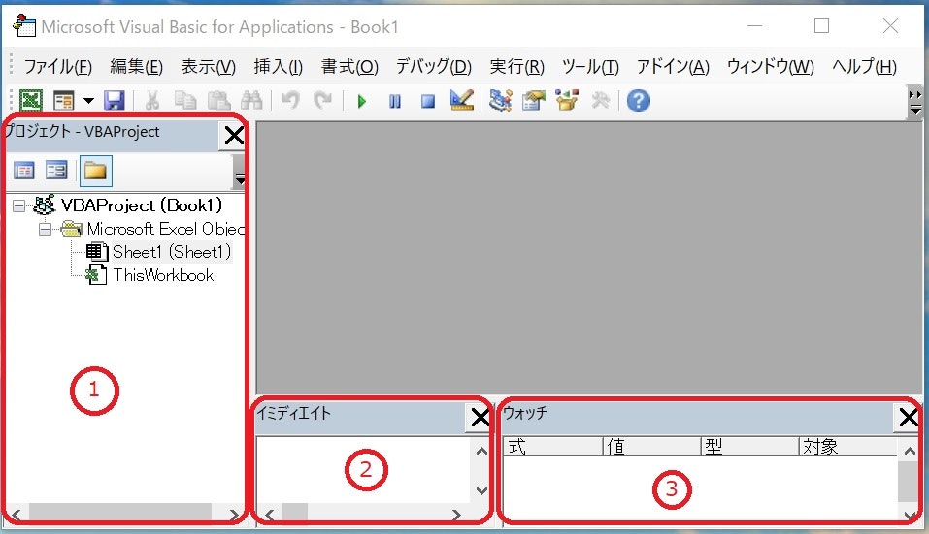Switch to Microsoft Excel view icon
Viewport: 929px width, 534px height.
coord(31,101)
